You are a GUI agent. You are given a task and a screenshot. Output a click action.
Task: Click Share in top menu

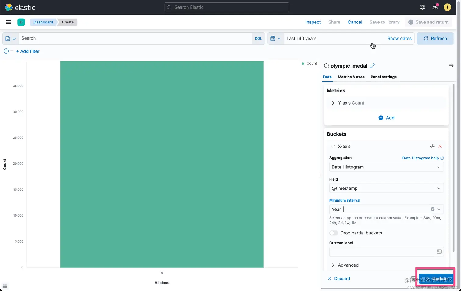[x=334, y=22]
